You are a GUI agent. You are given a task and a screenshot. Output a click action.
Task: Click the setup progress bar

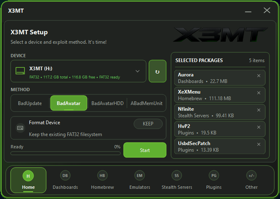tap(66, 153)
